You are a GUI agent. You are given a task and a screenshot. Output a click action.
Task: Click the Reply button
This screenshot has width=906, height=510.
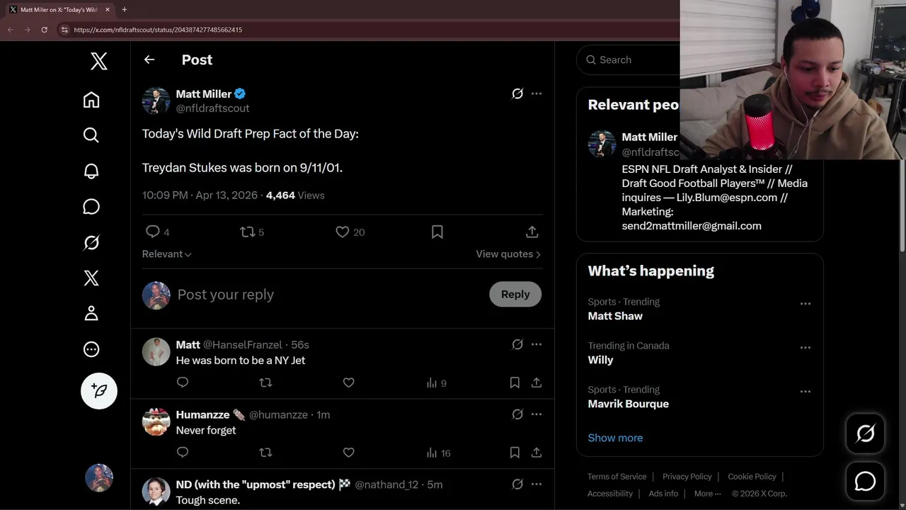tap(515, 294)
